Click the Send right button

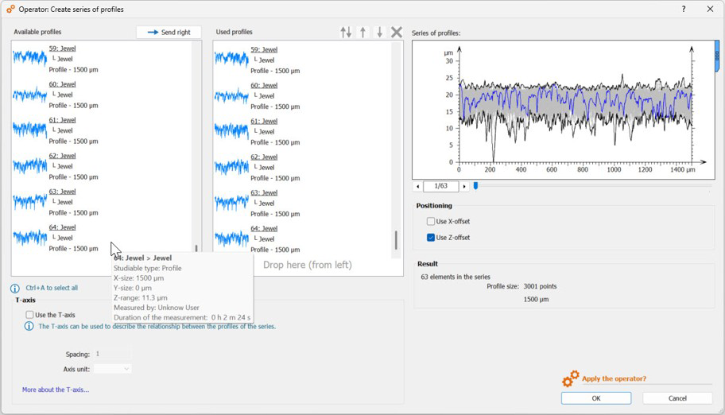pyautogui.click(x=169, y=33)
